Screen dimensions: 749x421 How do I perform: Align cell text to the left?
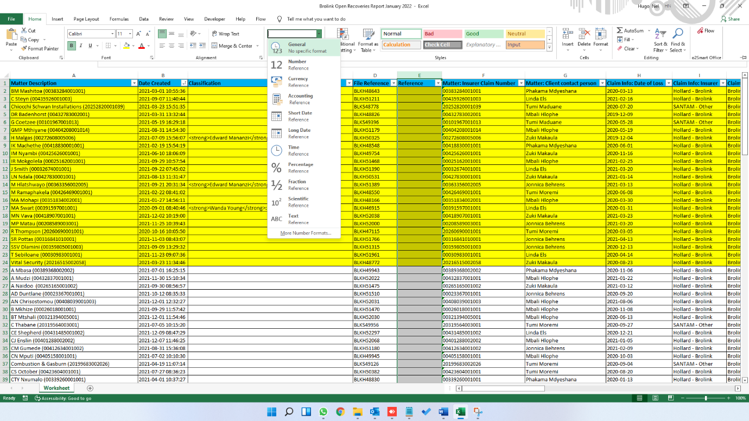coord(162,46)
